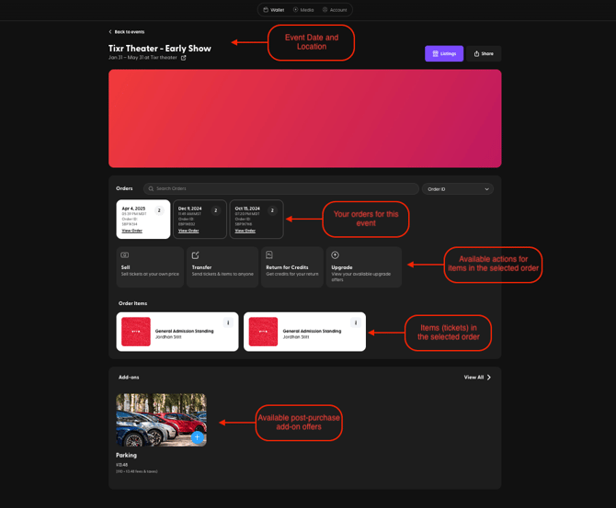The height and width of the screenshot is (508, 616).
Task: Open info icon on second General Admission ticket
Action: (356, 323)
